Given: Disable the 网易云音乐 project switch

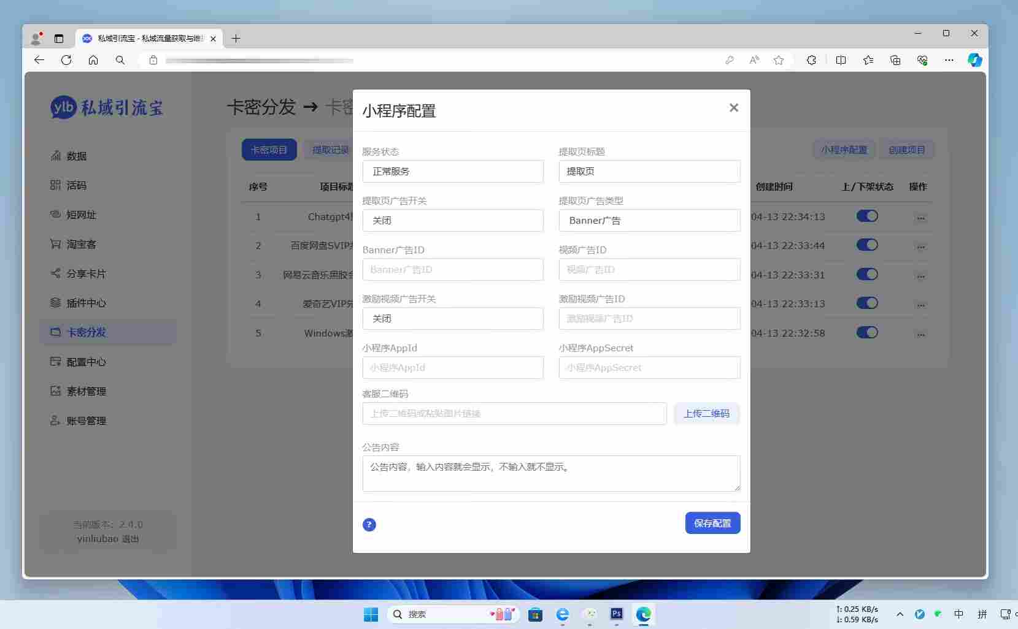Looking at the screenshot, I should pos(867,274).
